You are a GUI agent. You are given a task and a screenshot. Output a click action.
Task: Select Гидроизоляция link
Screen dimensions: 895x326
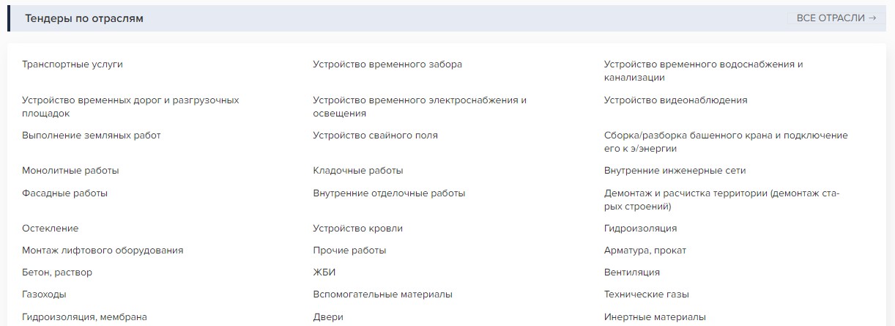[x=640, y=229]
